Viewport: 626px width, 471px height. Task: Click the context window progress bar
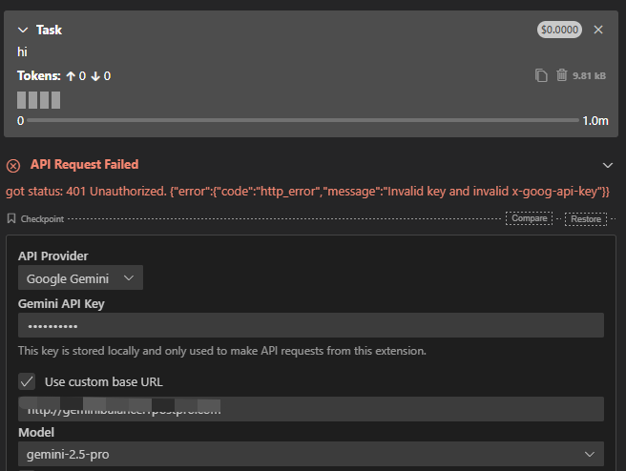(303, 121)
